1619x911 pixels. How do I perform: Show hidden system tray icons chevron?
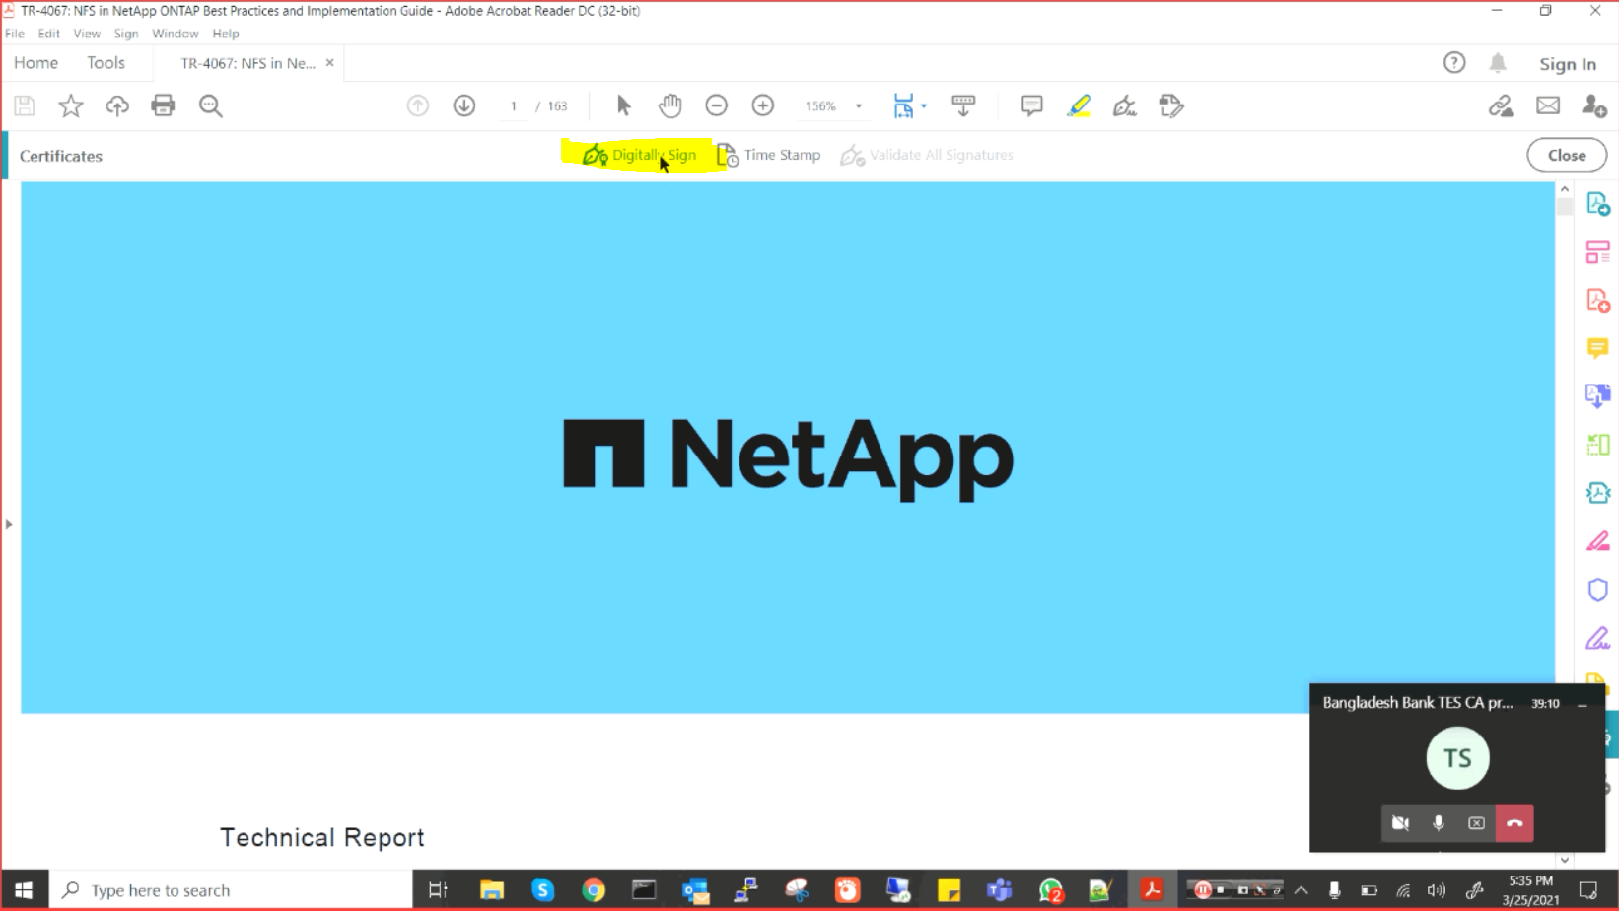click(1302, 890)
